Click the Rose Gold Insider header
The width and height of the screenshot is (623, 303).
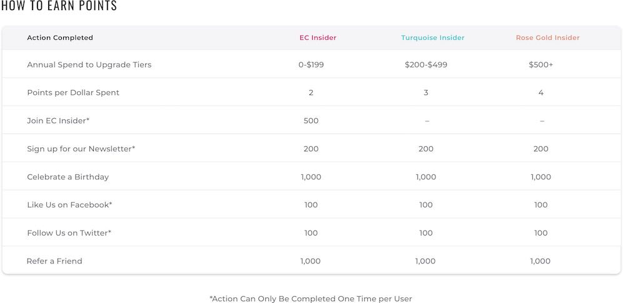[x=547, y=37]
